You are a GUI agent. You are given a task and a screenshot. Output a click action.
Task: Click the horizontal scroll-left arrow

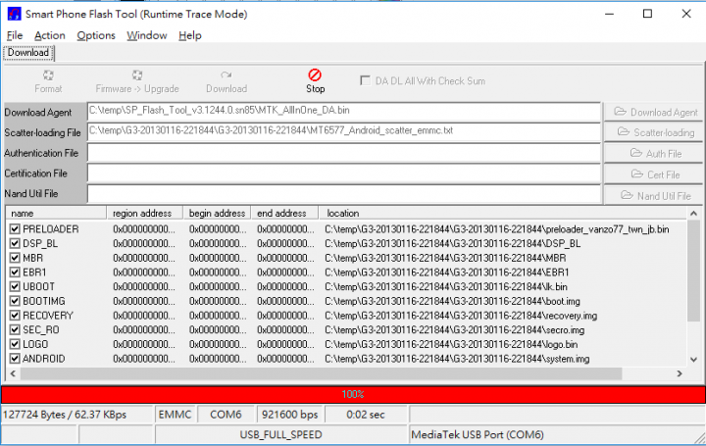pyautogui.click(x=13, y=373)
